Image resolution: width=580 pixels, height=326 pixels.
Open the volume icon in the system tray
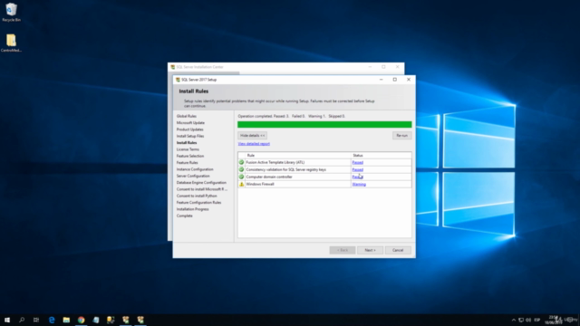coord(528,320)
